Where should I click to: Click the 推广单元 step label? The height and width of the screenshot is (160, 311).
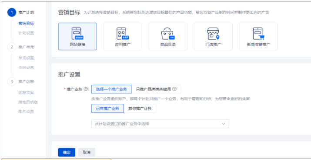[x=26, y=47]
